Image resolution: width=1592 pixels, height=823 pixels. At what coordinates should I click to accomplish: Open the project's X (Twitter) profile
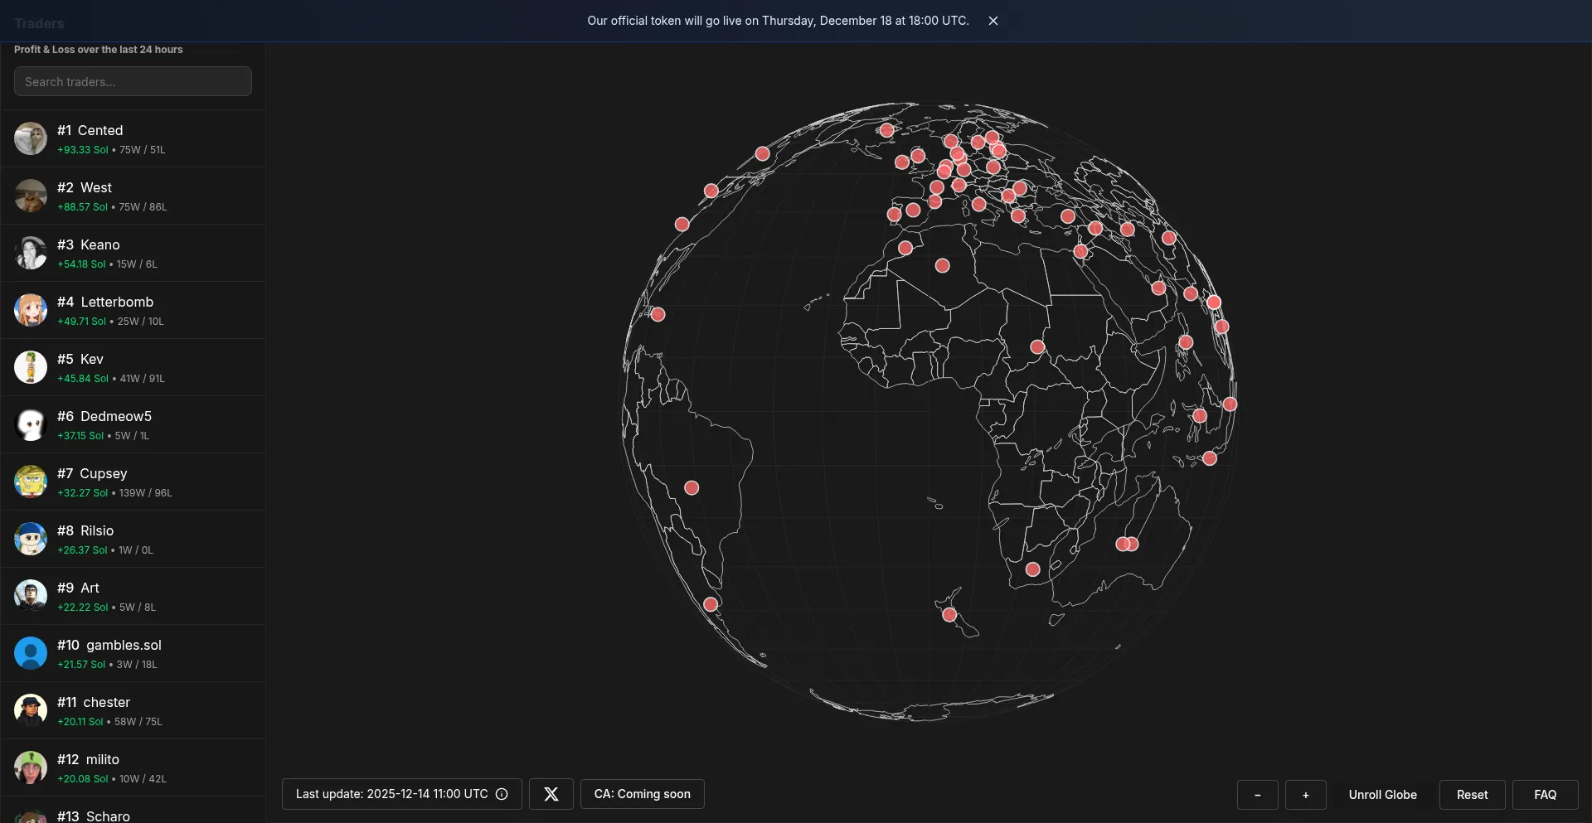tap(551, 793)
